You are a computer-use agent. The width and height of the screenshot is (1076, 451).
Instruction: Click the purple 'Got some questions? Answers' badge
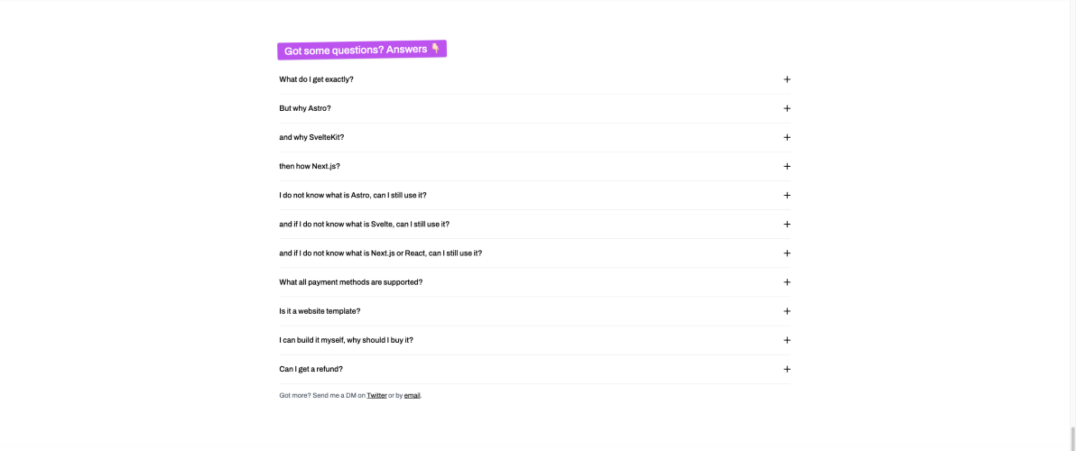(362, 50)
